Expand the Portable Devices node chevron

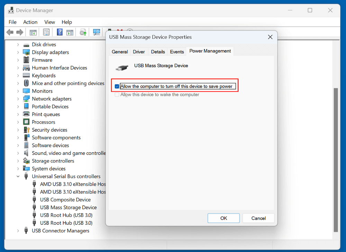18,107
